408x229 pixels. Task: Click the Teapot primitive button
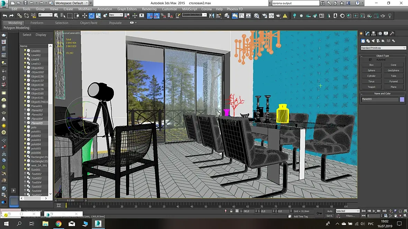[x=371, y=87]
